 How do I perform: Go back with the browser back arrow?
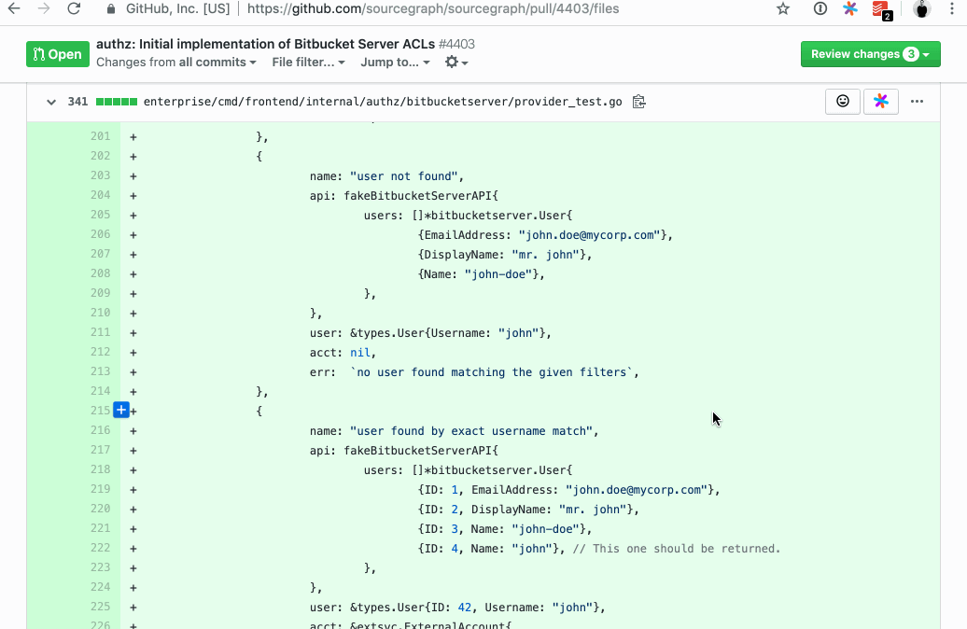(14, 8)
